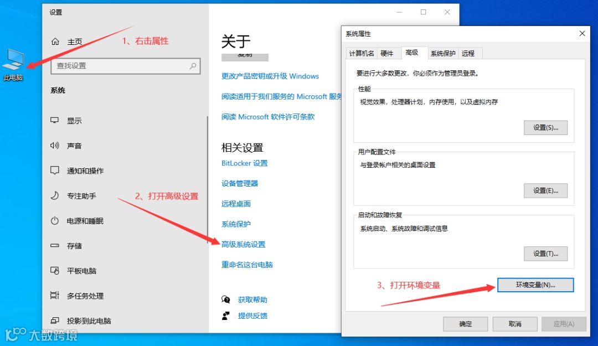Click the Settings sidebar scrollbar

pos(208,179)
